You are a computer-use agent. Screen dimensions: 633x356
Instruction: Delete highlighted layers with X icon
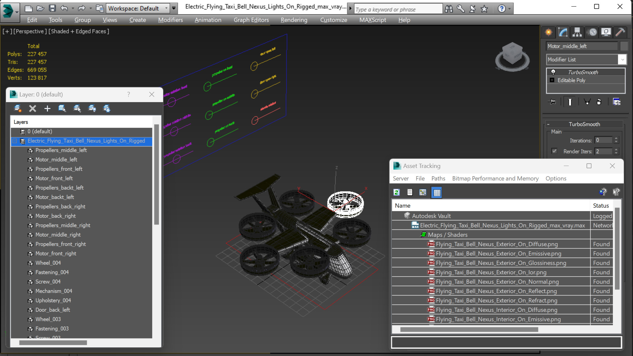pyautogui.click(x=32, y=108)
